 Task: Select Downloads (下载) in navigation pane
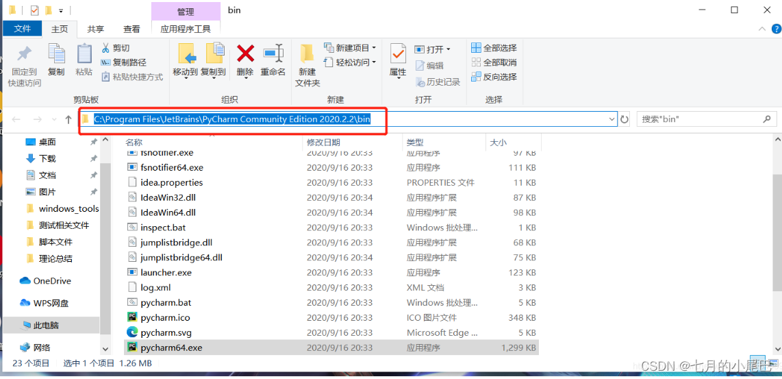click(x=47, y=159)
